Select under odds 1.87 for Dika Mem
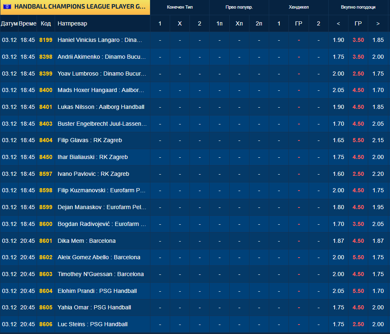Screen dimensions: 390x334 pyautogui.click(x=338, y=241)
